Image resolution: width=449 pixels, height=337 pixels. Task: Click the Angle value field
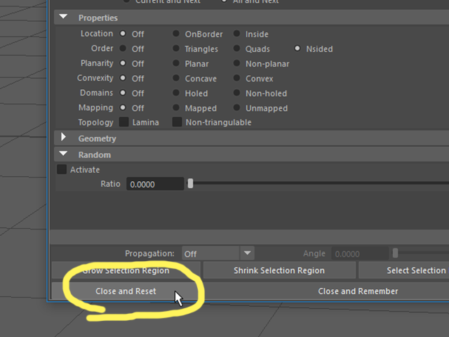point(360,253)
